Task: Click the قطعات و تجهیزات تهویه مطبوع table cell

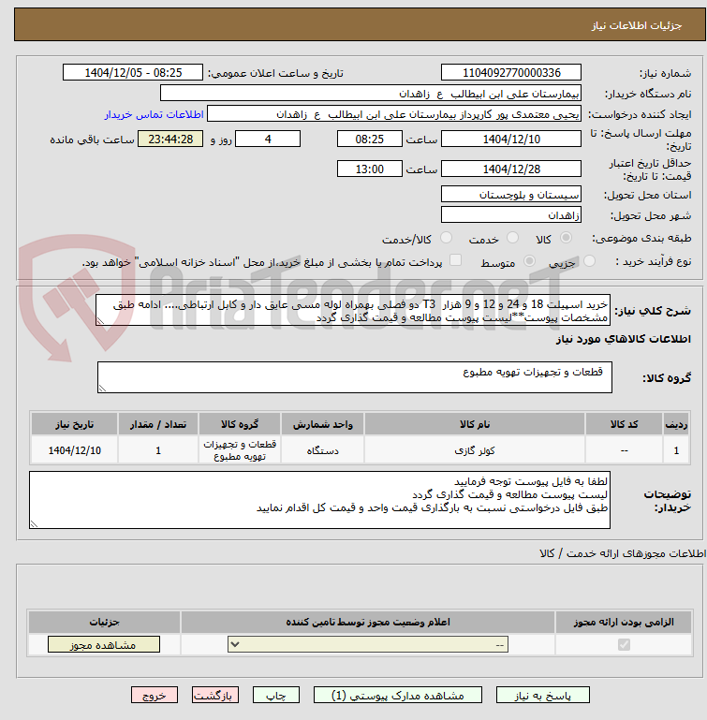Action: [240, 450]
